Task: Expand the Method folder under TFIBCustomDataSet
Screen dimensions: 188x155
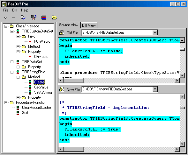Action: (x=18, y=46)
